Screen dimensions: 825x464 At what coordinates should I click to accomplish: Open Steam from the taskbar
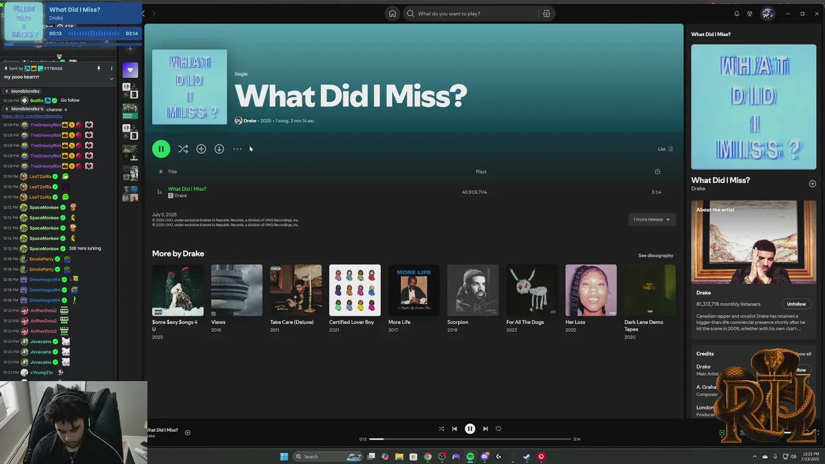pyautogui.click(x=527, y=456)
